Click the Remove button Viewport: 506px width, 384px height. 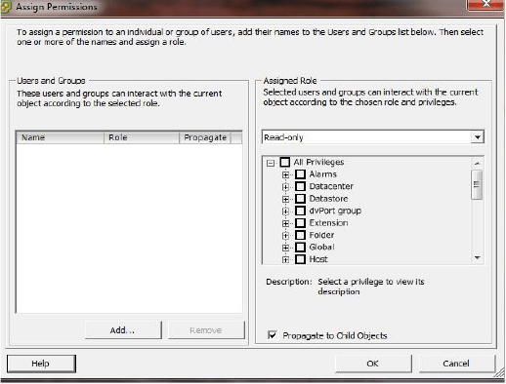[206, 330]
